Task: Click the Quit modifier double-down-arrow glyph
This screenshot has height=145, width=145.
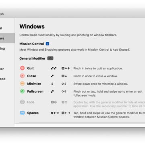Action: 66,68
